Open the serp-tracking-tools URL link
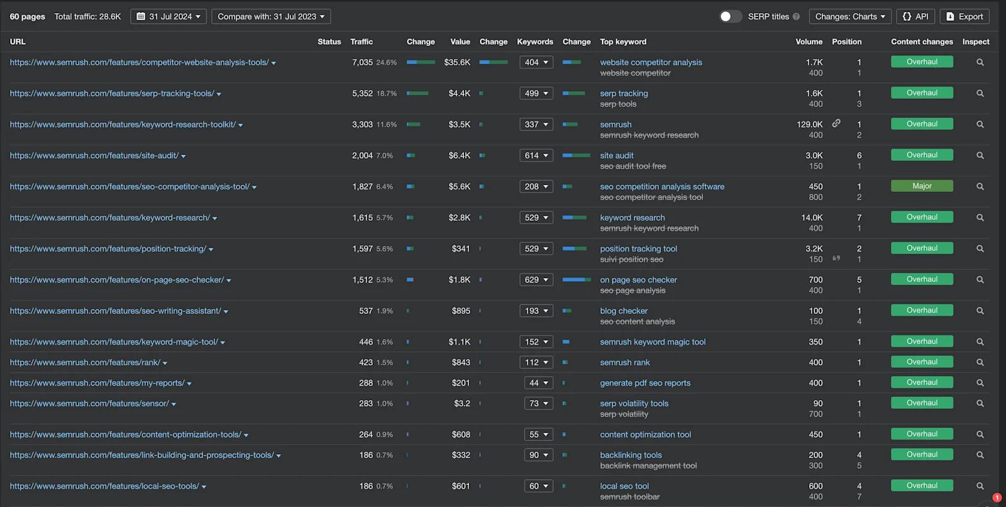This screenshot has width=1006, height=507. point(112,94)
